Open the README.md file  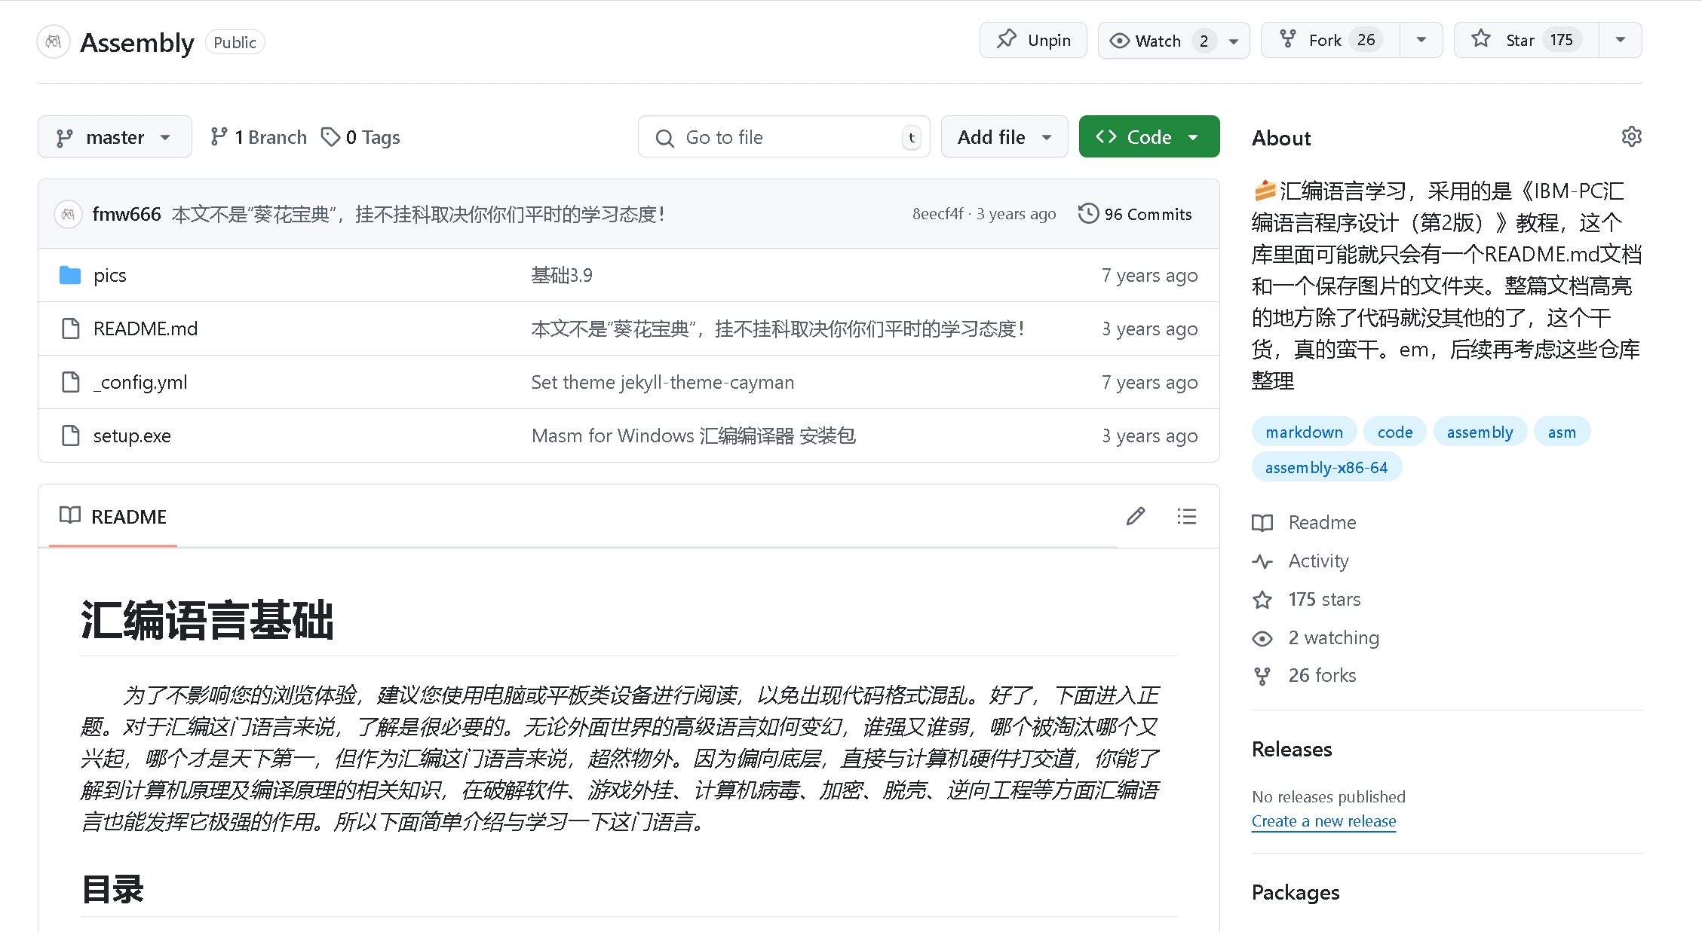146,328
